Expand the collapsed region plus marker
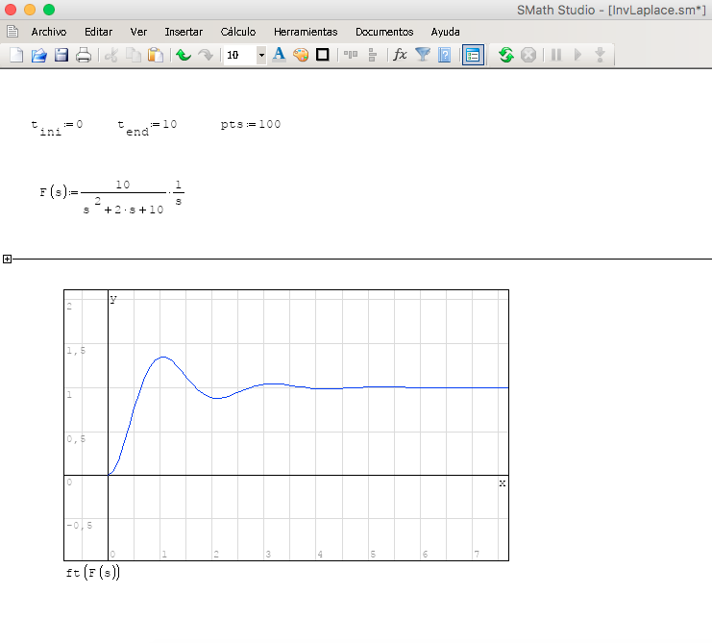Viewport: 712px width, 643px height. (x=7, y=259)
